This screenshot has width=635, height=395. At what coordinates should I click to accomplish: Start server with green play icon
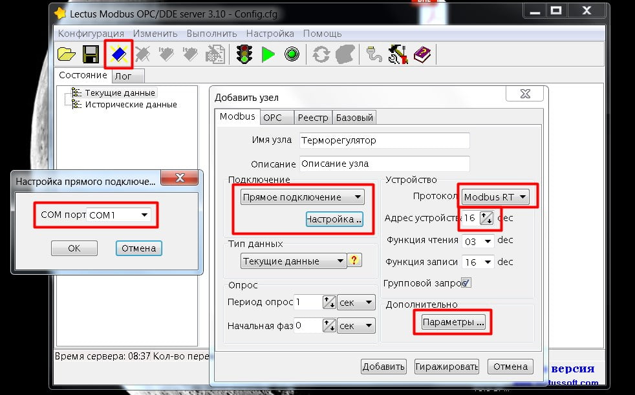(x=268, y=54)
